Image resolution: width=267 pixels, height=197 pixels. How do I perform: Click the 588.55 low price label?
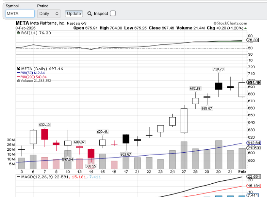coord(91,166)
